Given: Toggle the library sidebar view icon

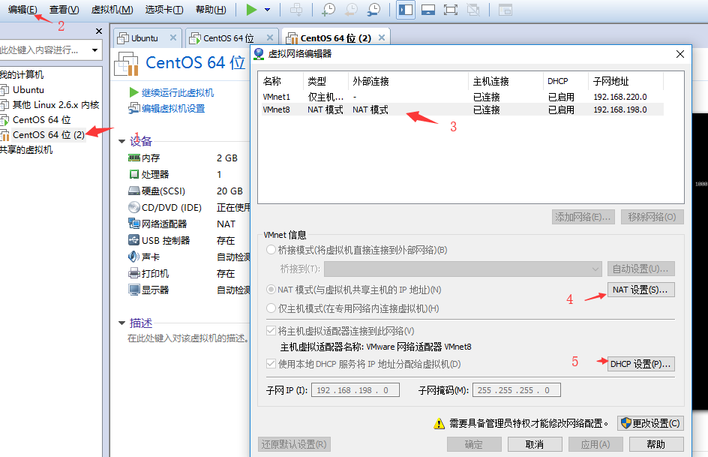Looking at the screenshot, I should (x=406, y=10).
